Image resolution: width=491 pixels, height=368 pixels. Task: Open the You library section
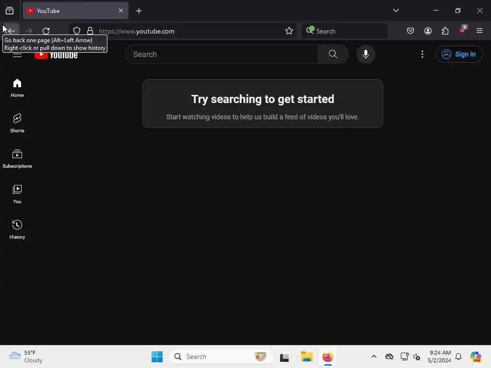(17, 195)
